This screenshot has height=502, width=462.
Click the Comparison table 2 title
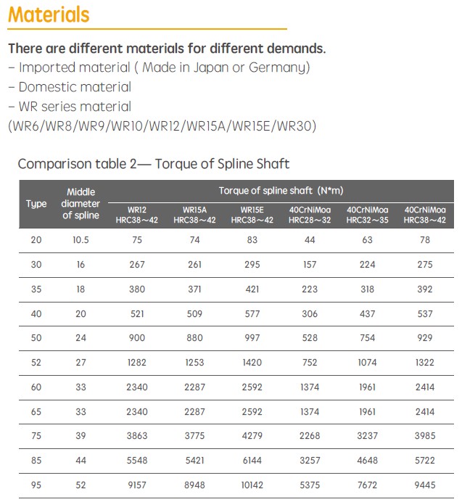click(x=154, y=163)
